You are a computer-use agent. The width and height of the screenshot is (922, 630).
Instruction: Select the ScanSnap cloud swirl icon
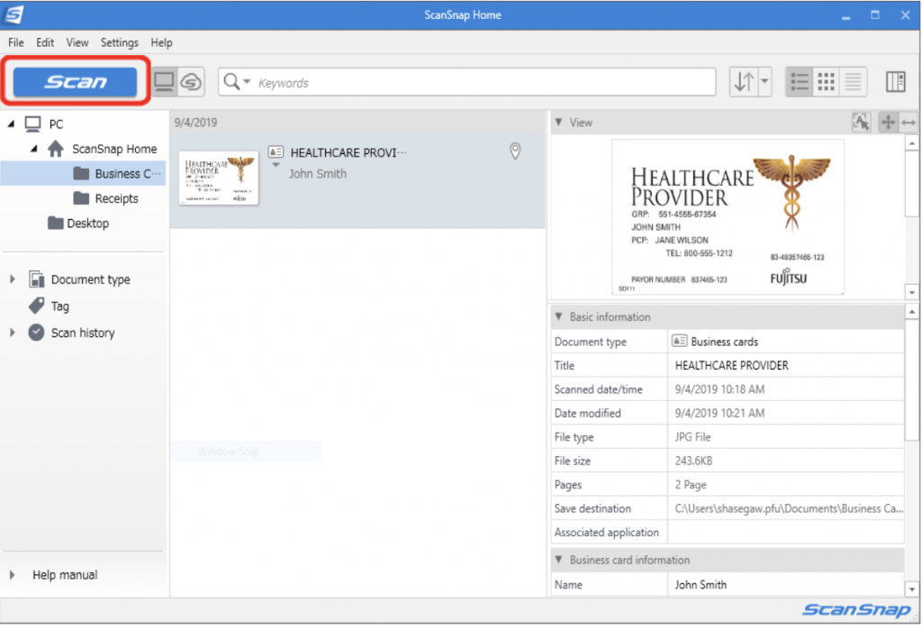[191, 82]
